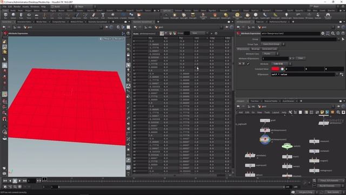Switch to the Bindings tab
Screen dimensions: 346x195
[x=255, y=49]
